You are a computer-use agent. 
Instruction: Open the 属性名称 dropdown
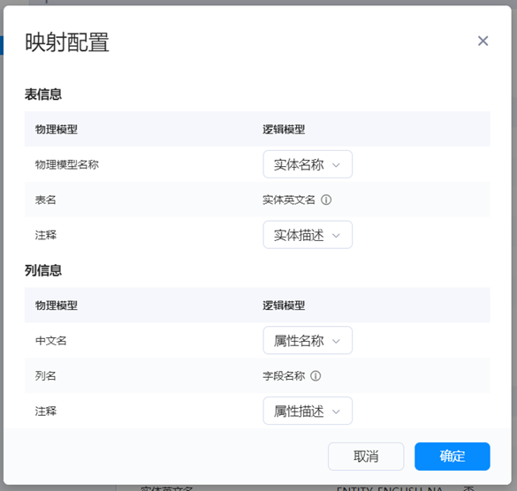click(x=308, y=340)
